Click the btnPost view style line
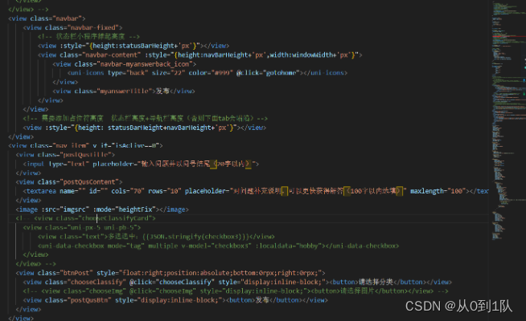The image size is (526, 321). (170, 273)
